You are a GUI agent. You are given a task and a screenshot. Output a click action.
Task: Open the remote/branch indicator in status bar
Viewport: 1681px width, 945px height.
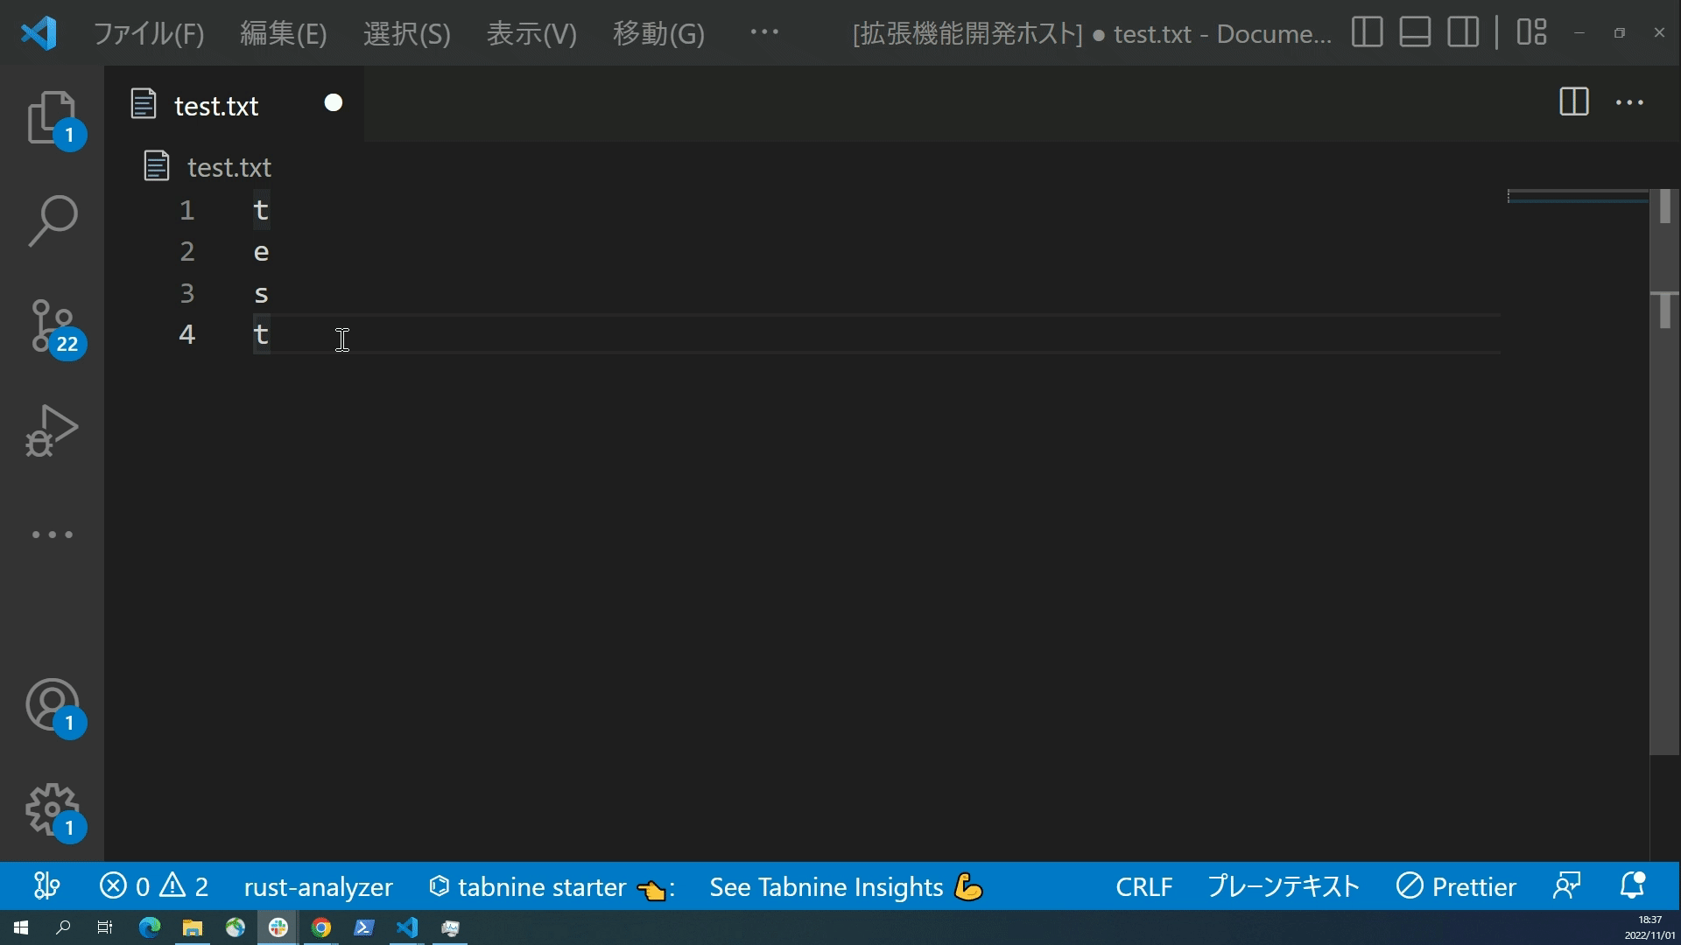coord(46,886)
